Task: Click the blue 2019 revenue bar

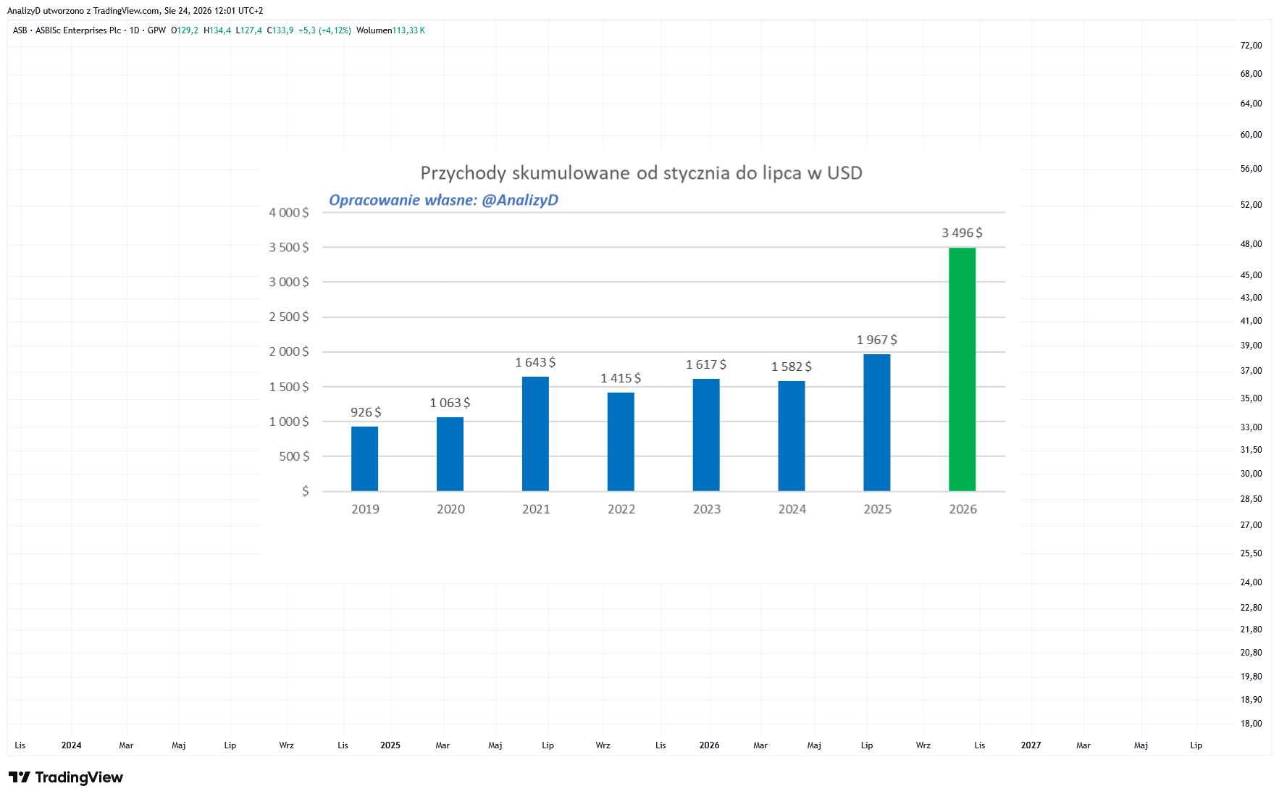Action: 364,459
